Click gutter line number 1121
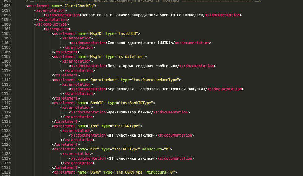The image size is (303, 176). coord(6,121)
